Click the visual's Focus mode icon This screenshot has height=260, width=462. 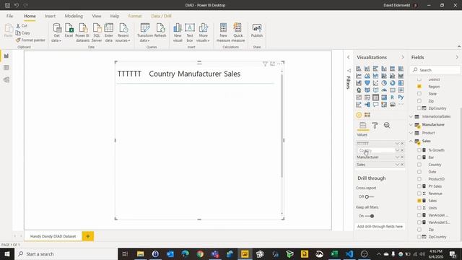click(x=272, y=64)
